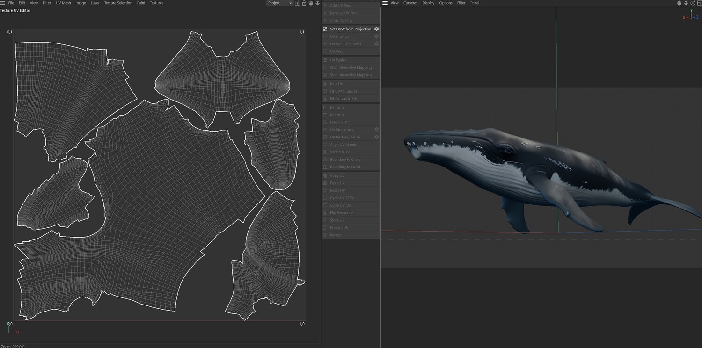Viewport: 702px width, 348px height.
Task: Click the UV editor lock icon
Action: (x=304, y=3)
